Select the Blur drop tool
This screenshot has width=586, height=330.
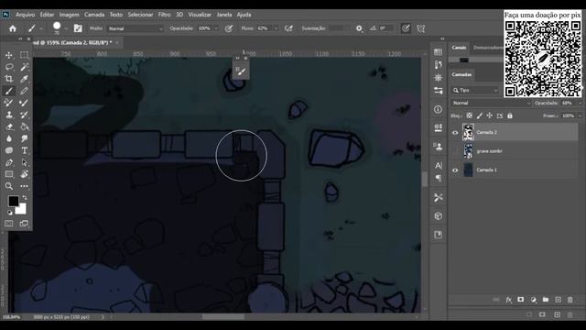tap(9, 138)
